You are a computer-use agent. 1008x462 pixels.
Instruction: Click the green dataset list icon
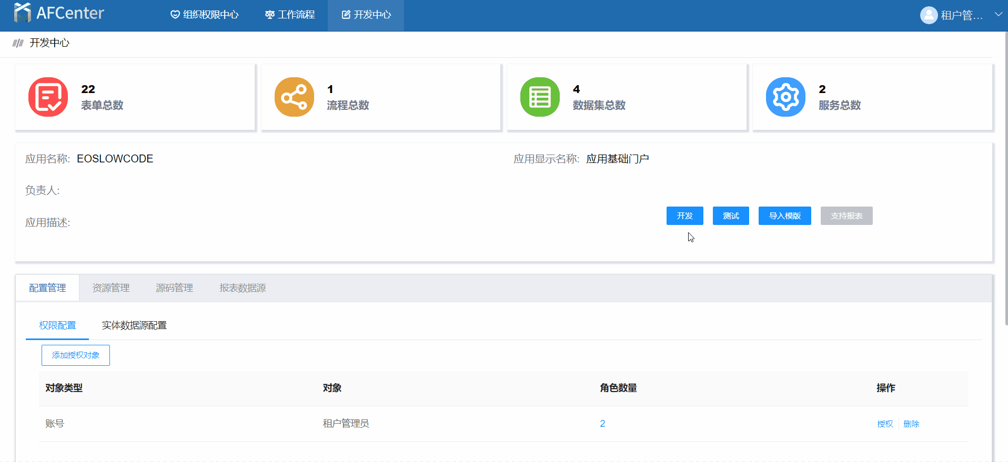tap(540, 97)
